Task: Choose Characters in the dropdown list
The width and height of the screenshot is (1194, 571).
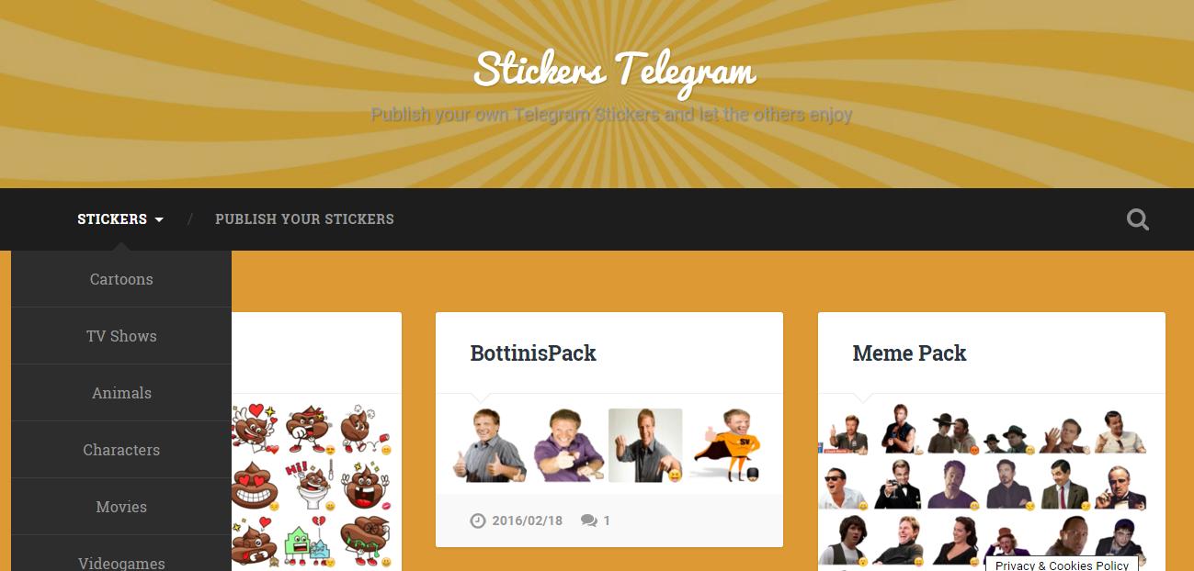Action: (x=121, y=450)
